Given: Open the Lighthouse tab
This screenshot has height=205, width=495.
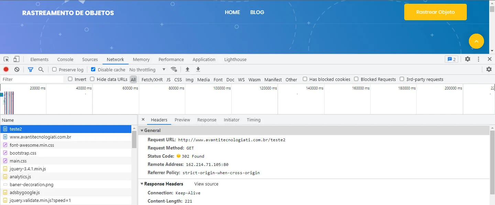Looking at the screenshot, I should click(x=235, y=59).
